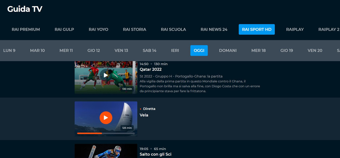
Task: Select the RAI SPORT HD channel tab
Action: pyautogui.click(x=257, y=30)
